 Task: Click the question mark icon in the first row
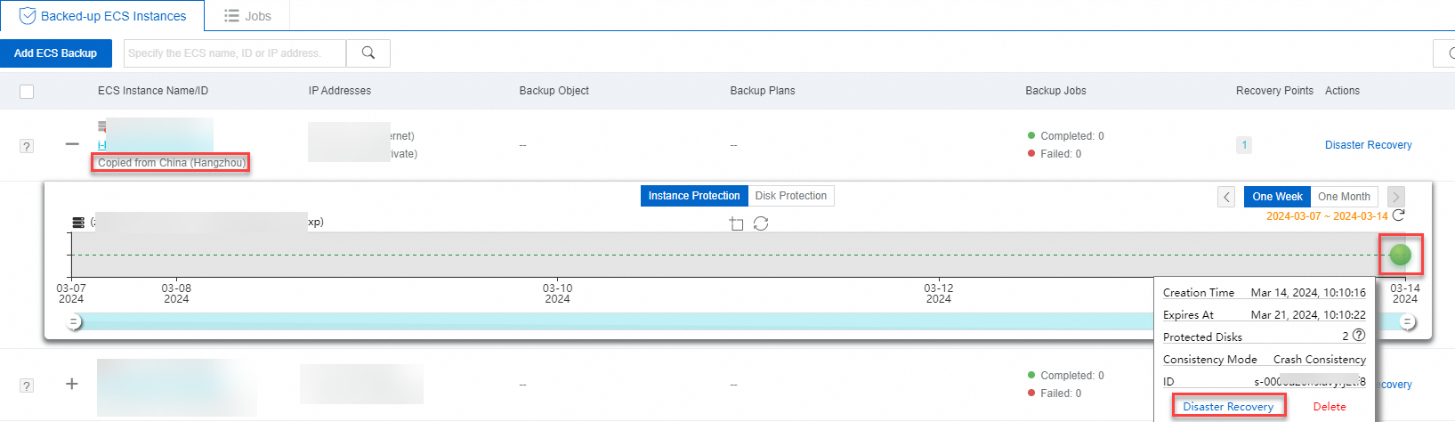[27, 146]
